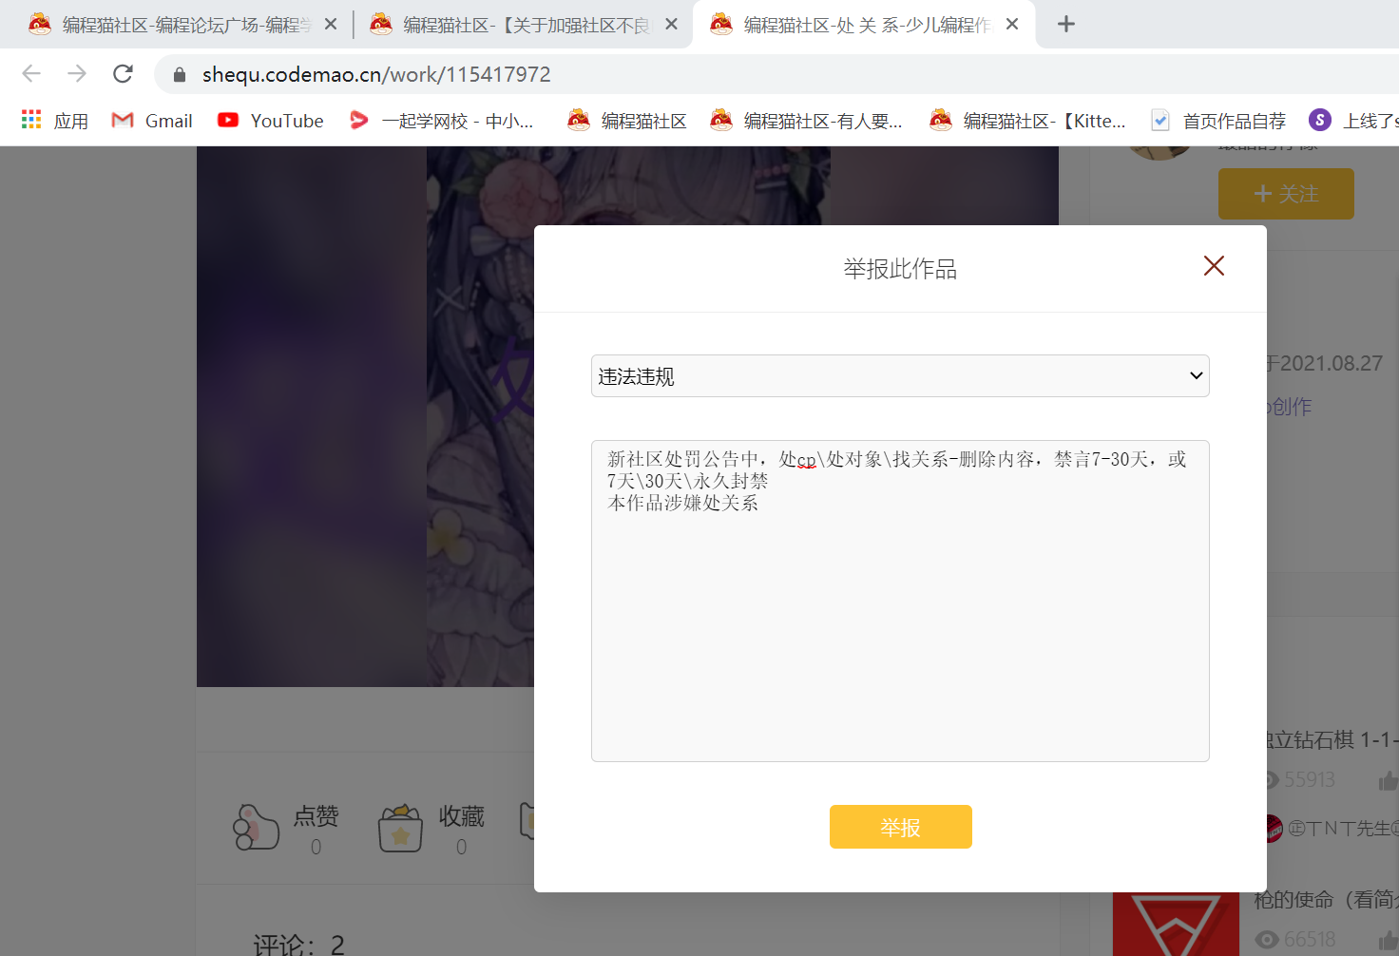The width and height of the screenshot is (1399, 956).
Task: Open the 编程猫社区 bookmark
Action: [x=627, y=121]
